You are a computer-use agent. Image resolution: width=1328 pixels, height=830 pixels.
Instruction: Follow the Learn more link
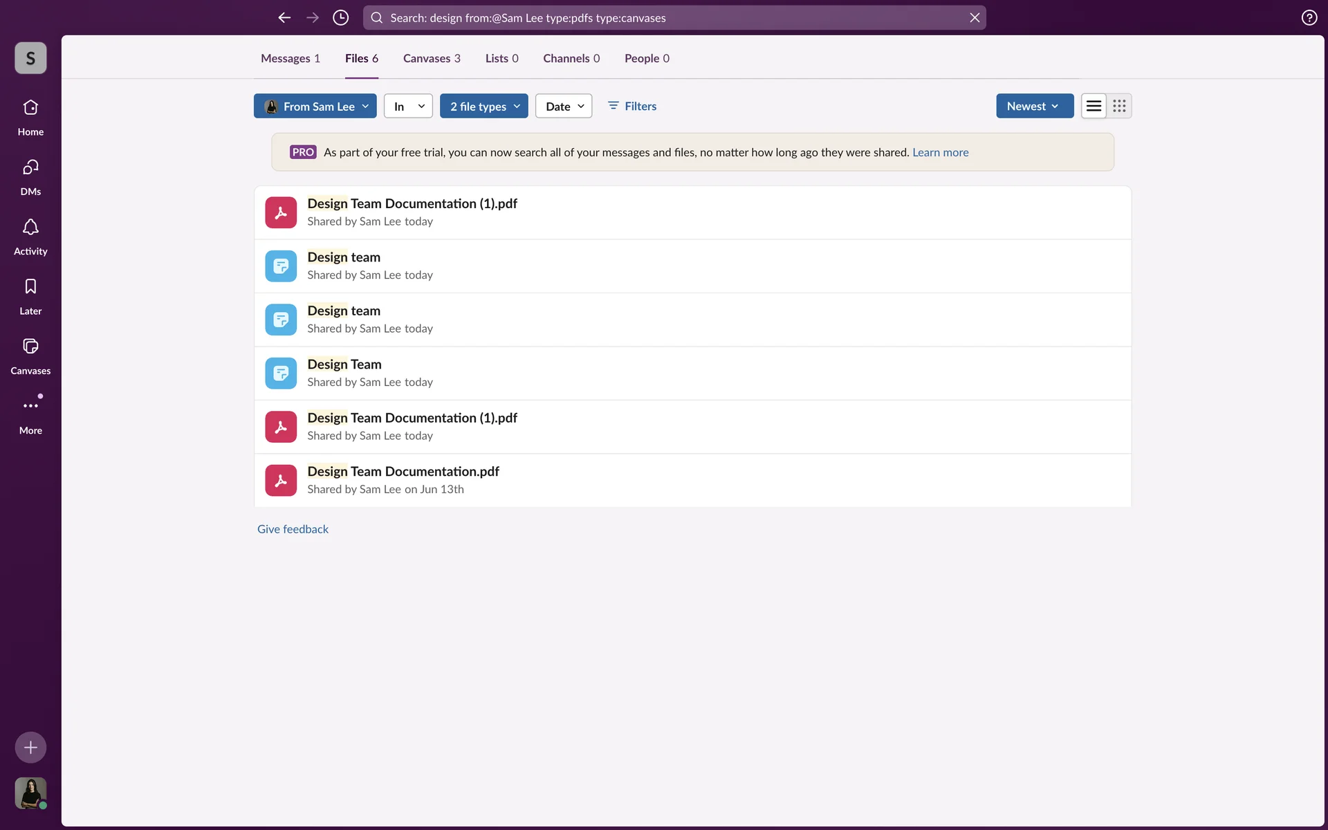tap(940, 152)
